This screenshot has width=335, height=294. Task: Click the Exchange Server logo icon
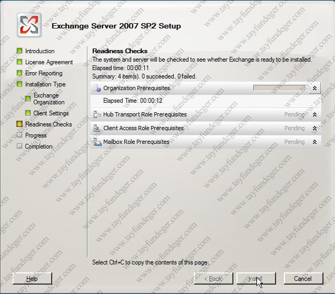pos(29,25)
